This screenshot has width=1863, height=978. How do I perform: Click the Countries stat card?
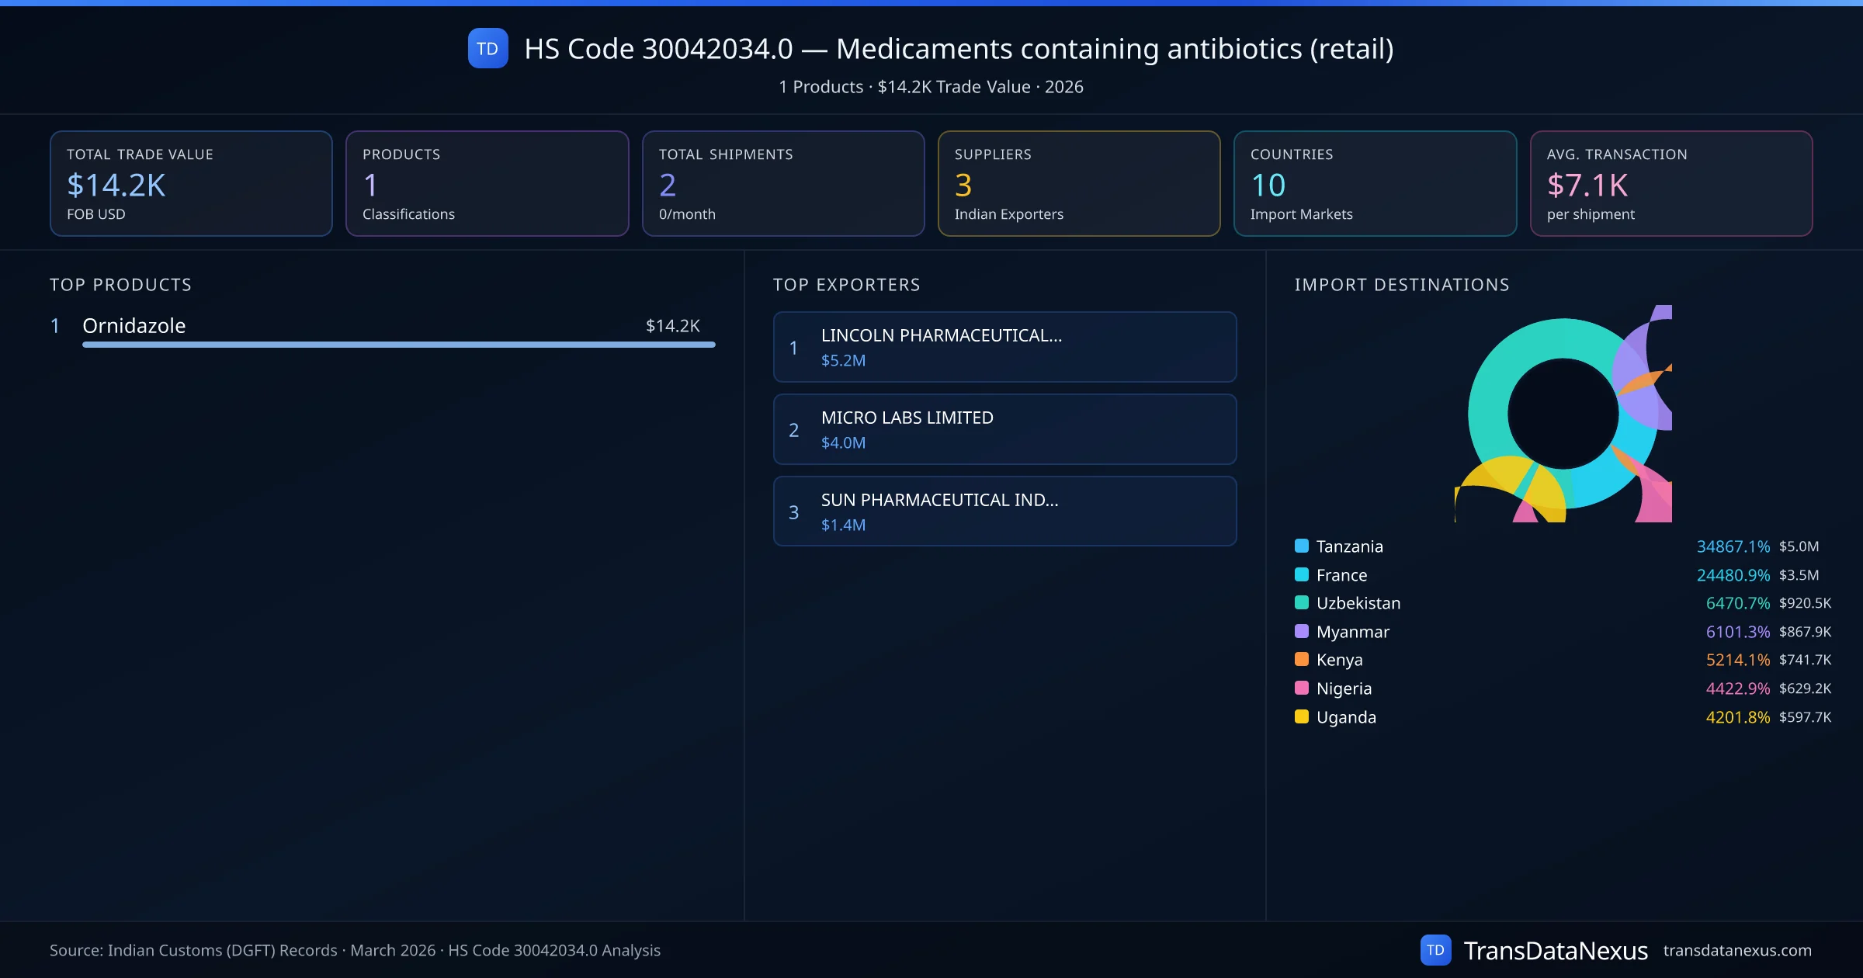[1374, 183]
